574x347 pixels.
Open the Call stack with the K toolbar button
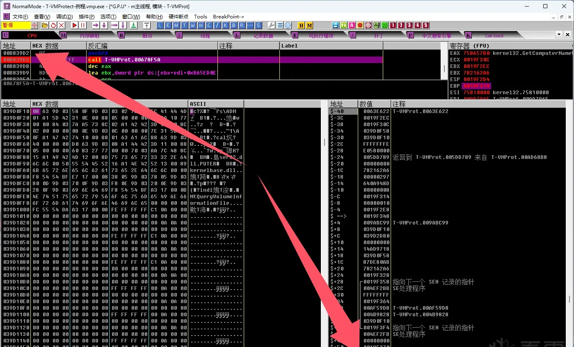pyautogui.click(x=226, y=25)
